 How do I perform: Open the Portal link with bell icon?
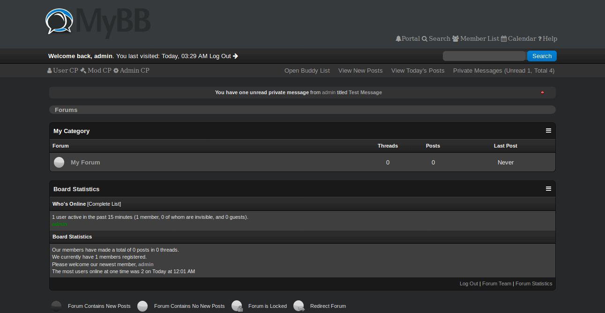(398, 39)
